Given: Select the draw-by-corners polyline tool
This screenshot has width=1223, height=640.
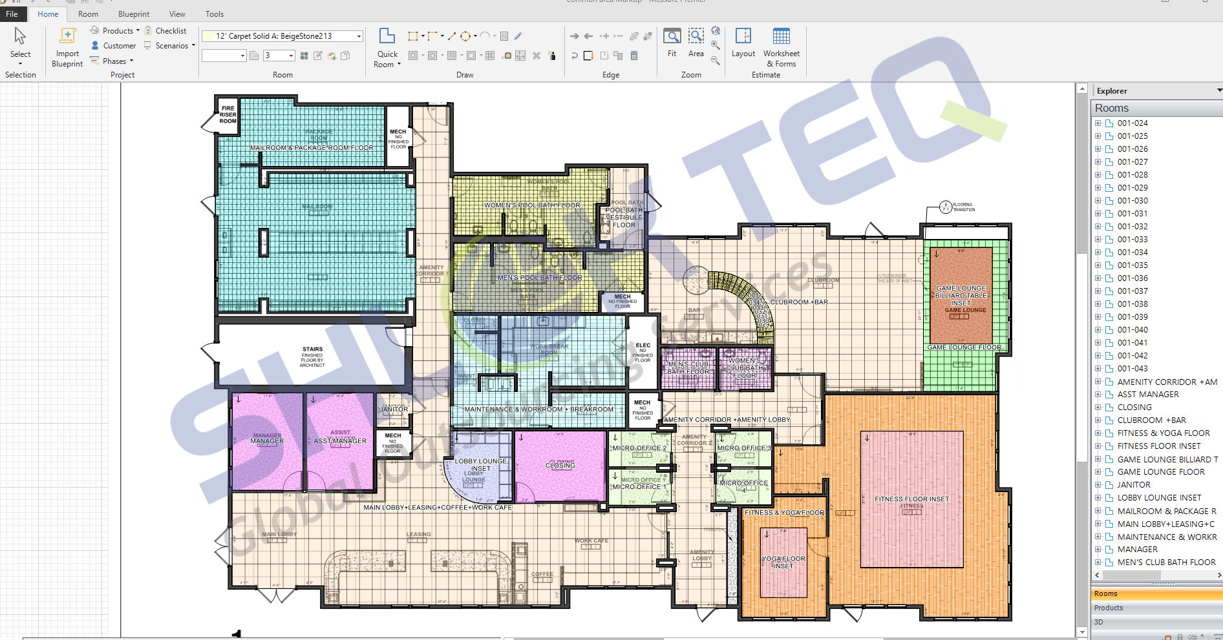Looking at the screenshot, I should tap(432, 36).
